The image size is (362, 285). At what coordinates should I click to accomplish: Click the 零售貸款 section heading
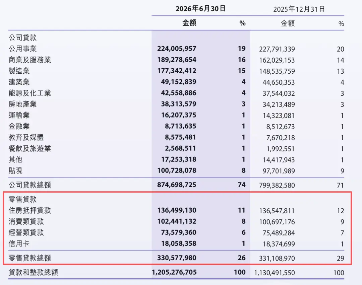tap(23, 199)
